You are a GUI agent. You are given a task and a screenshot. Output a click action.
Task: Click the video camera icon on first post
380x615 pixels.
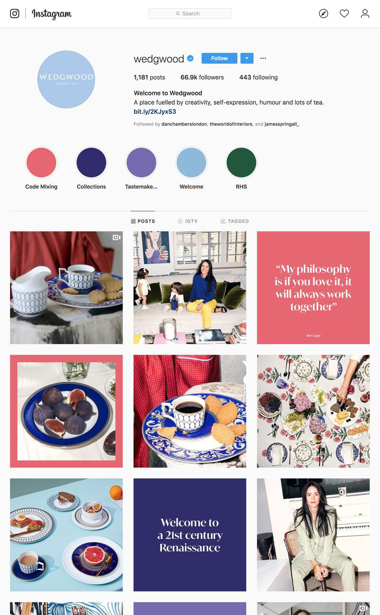(116, 238)
